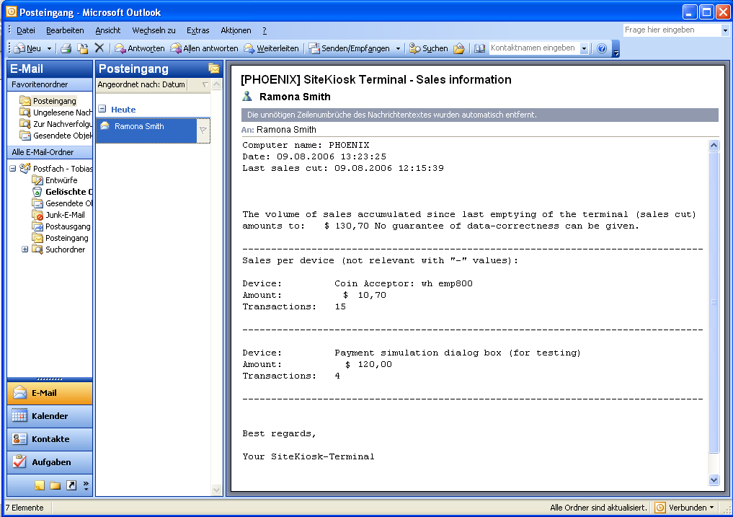Image resolution: width=733 pixels, height=517 pixels.
Task: Click the Move to Folder toolbar icon
Action: coord(83,48)
